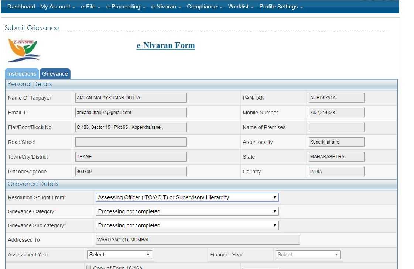Click the Grievance Category label
Screen dimensions: 414x269
32,211
